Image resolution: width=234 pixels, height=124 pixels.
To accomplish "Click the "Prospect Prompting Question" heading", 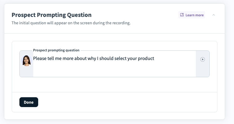I will (x=51, y=15).
